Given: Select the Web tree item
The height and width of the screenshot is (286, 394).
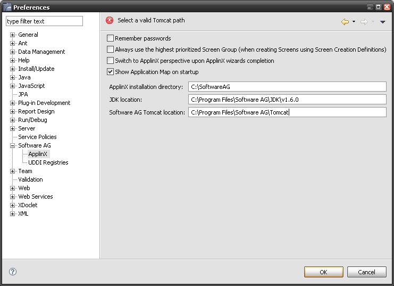Looking at the screenshot, I should pos(24,188).
